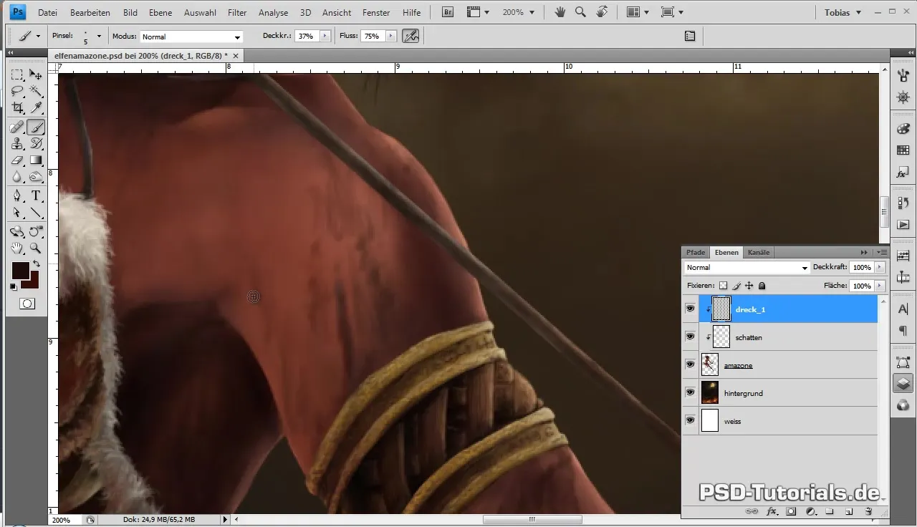Viewport: 917px width, 527px height.
Task: Select the Magic Wand tool
Action: pos(35,91)
